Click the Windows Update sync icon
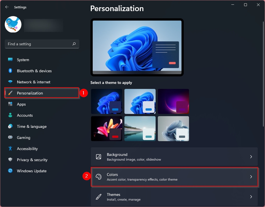This screenshot has width=265, height=207. click(x=10, y=171)
